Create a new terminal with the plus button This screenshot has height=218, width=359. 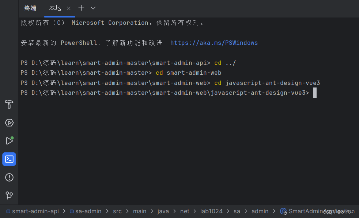pos(81,8)
